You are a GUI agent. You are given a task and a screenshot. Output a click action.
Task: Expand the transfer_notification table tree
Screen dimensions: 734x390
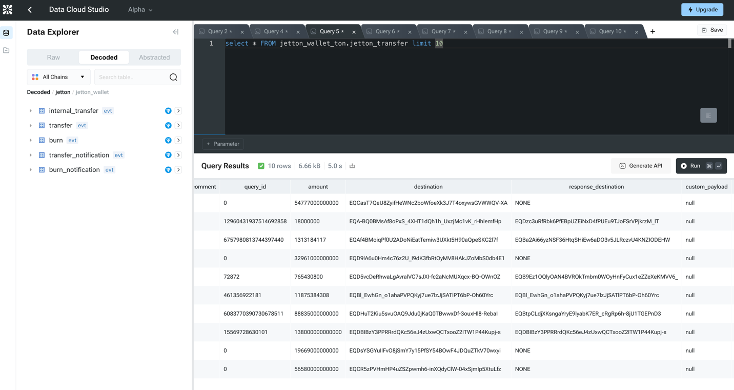[31, 155]
